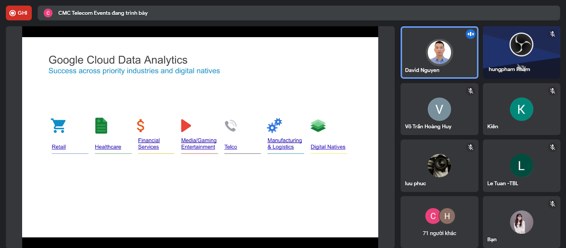Click the blue shopping cart Retail icon
566x248 pixels.
(58, 126)
